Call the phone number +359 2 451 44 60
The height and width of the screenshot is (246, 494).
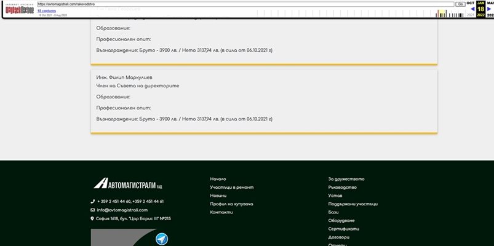click(x=114, y=202)
